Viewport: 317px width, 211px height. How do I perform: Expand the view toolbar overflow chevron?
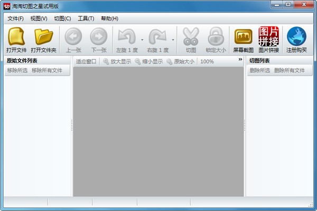tap(240, 60)
